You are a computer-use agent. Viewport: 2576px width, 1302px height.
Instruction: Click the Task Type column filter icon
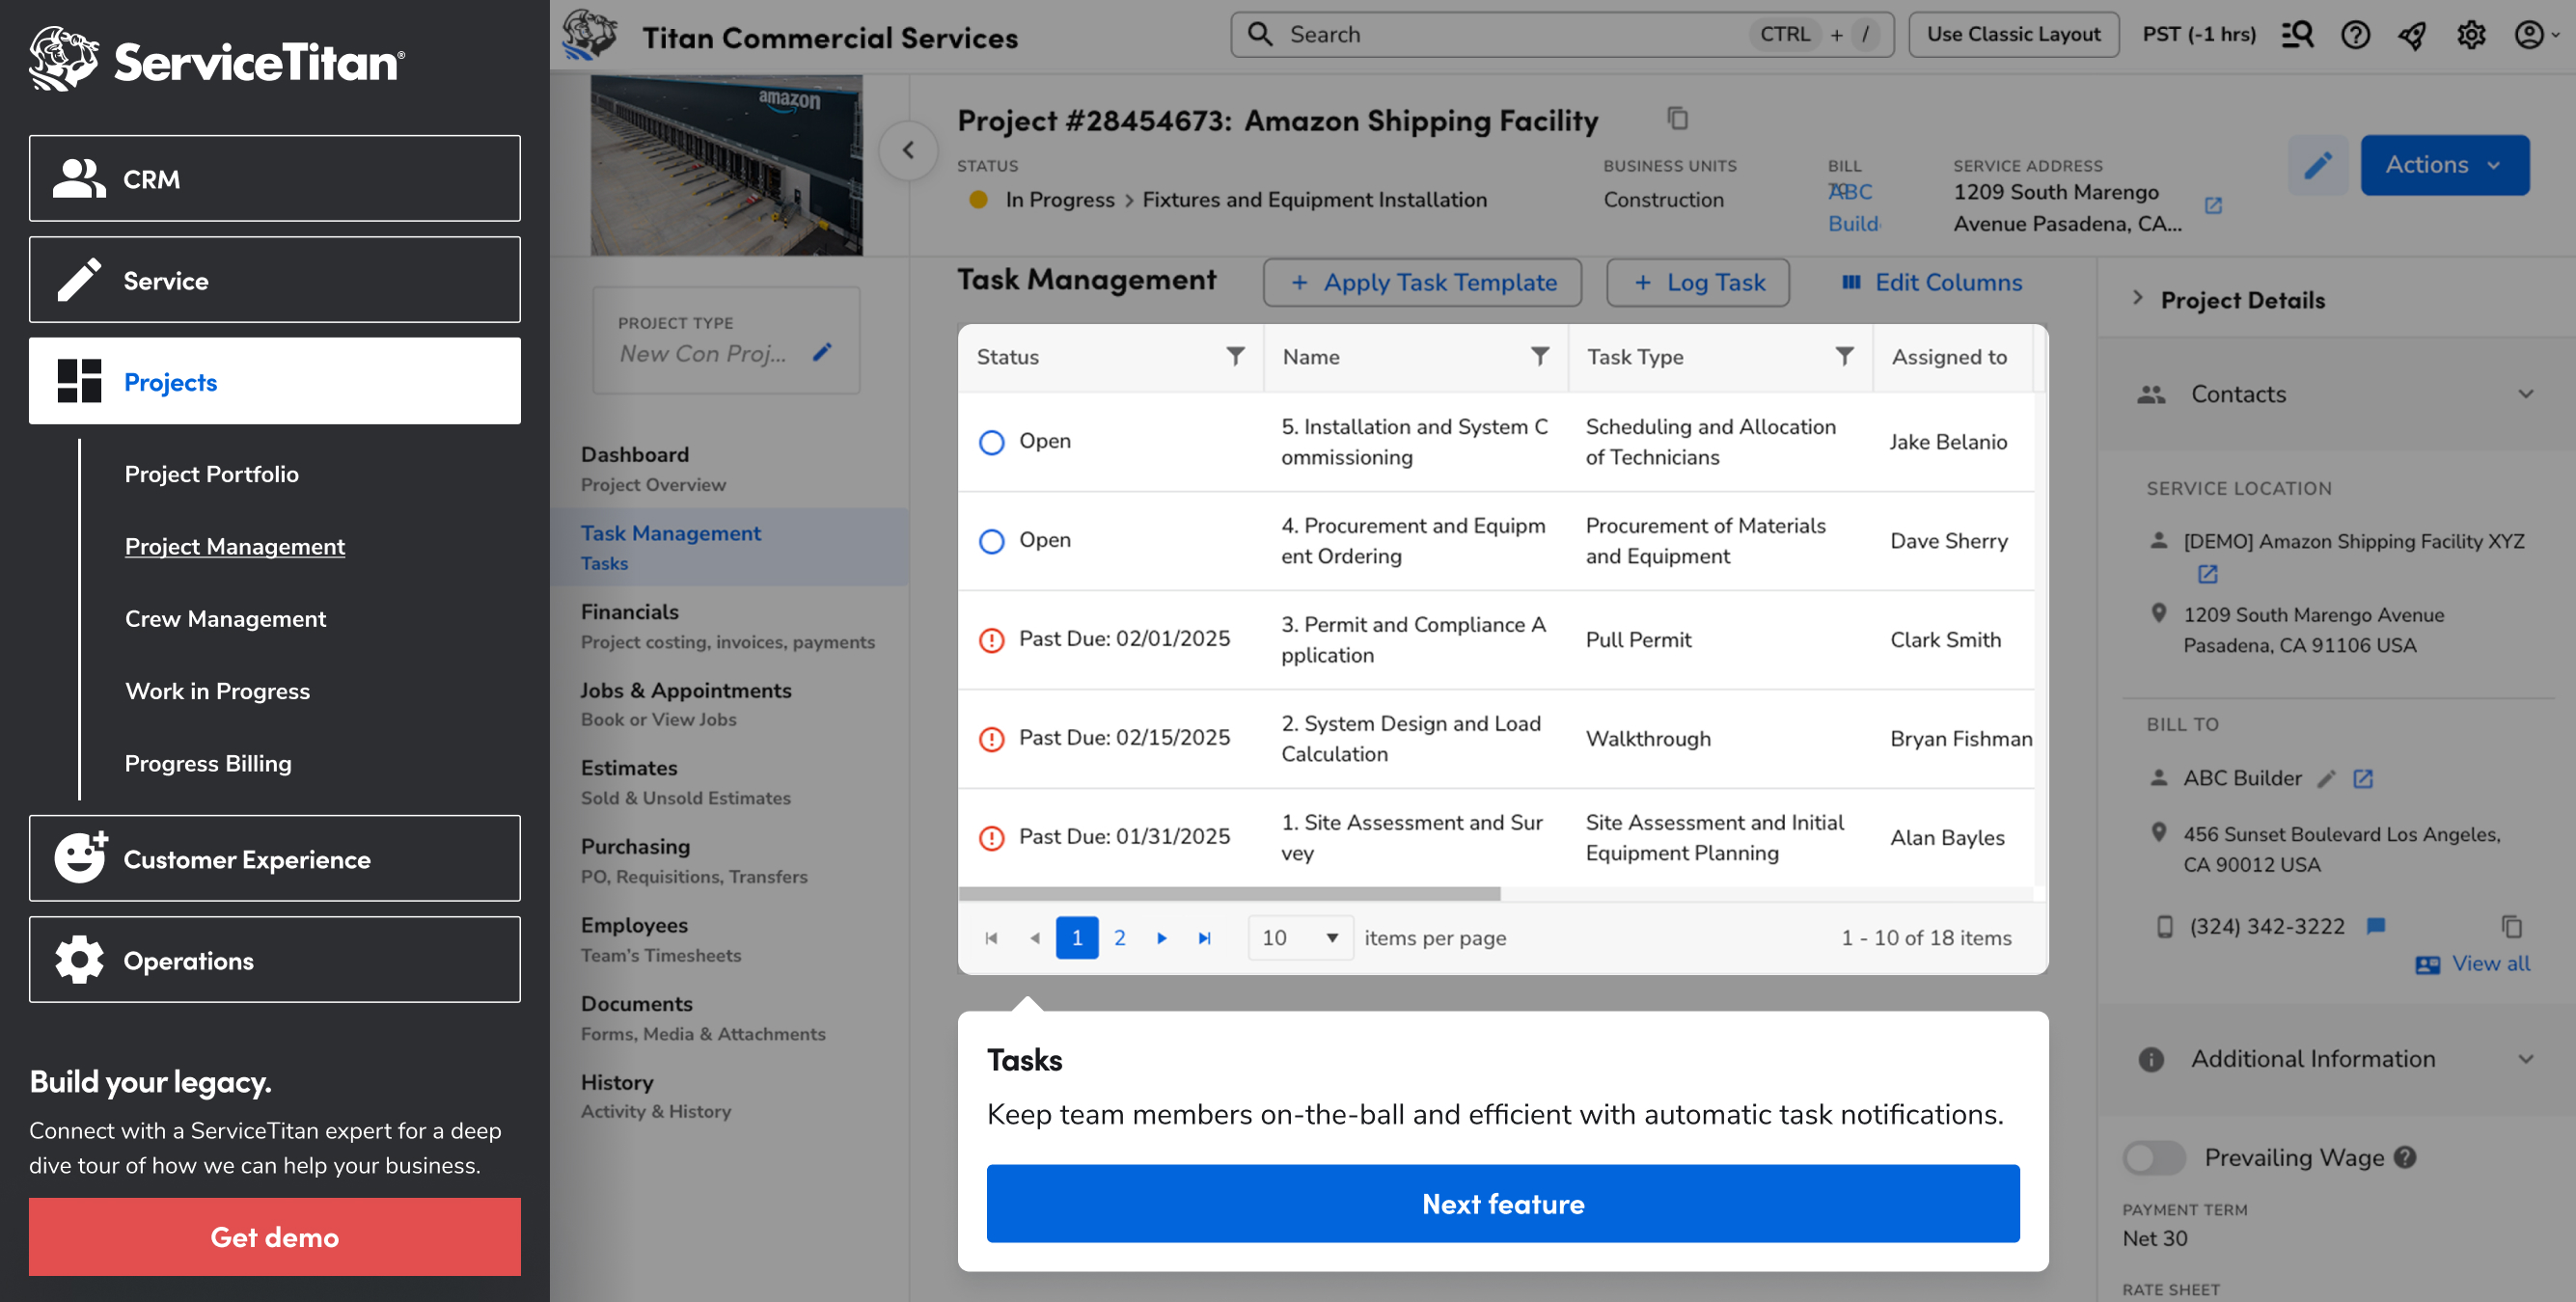tap(1844, 356)
